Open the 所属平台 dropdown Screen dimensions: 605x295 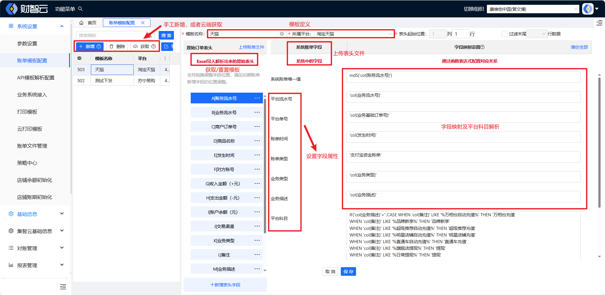pos(354,34)
